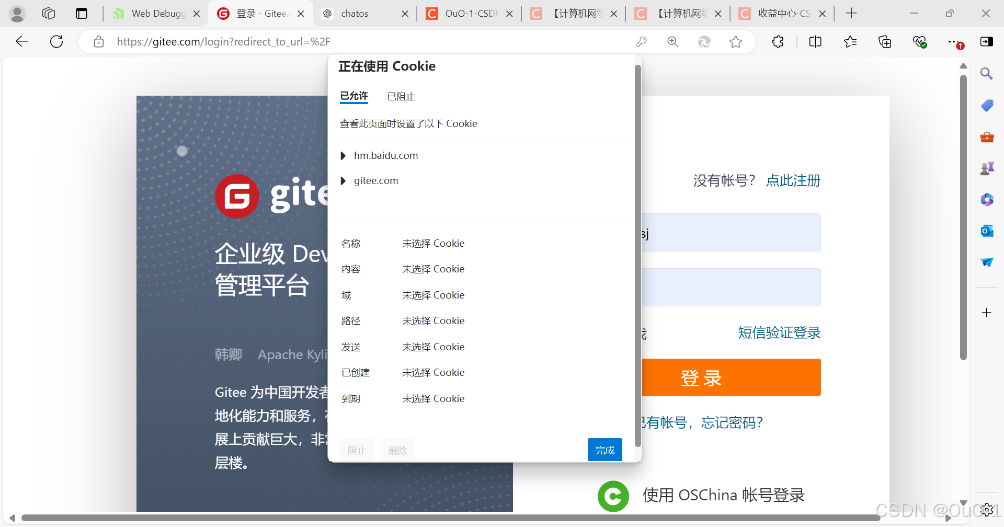The height and width of the screenshot is (527, 1004).
Task: Click the Gitee logo
Action: click(237, 197)
